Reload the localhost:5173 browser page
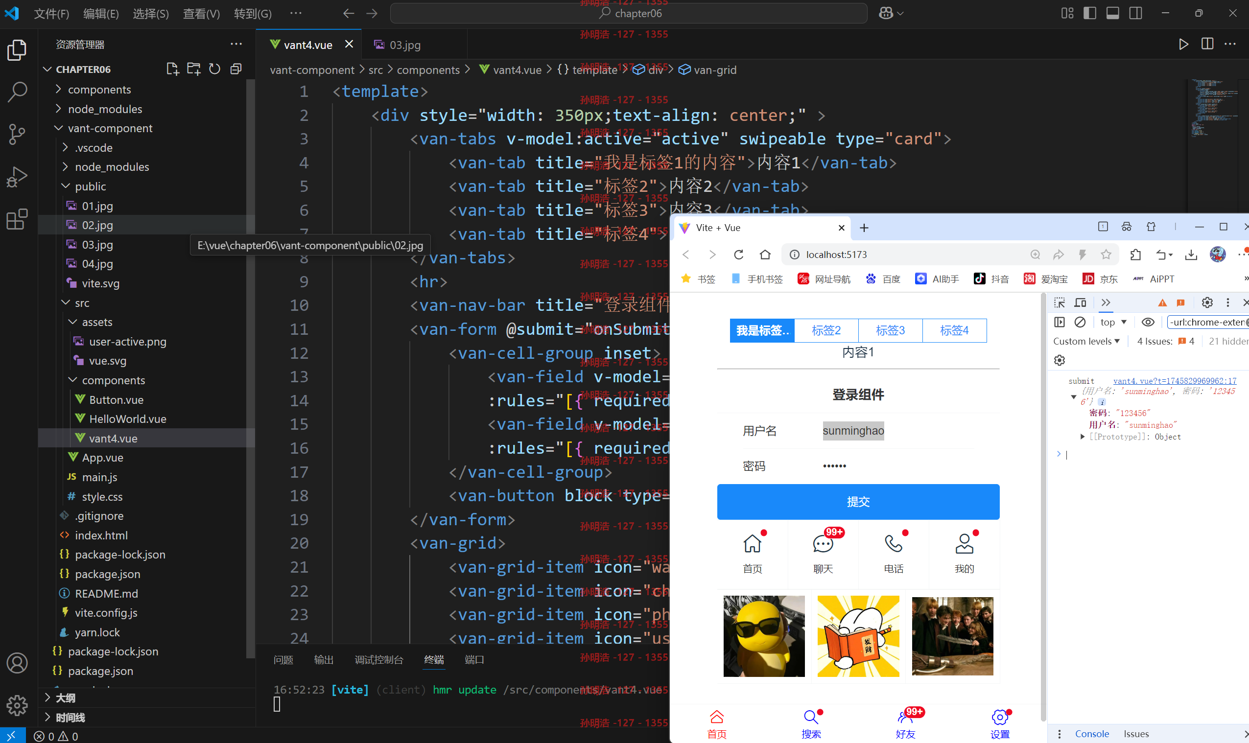Image resolution: width=1249 pixels, height=743 pixels. (x=738, y=255)
